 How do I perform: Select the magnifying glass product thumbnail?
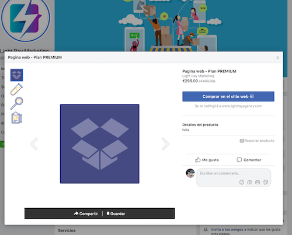[x=16, y=103]
